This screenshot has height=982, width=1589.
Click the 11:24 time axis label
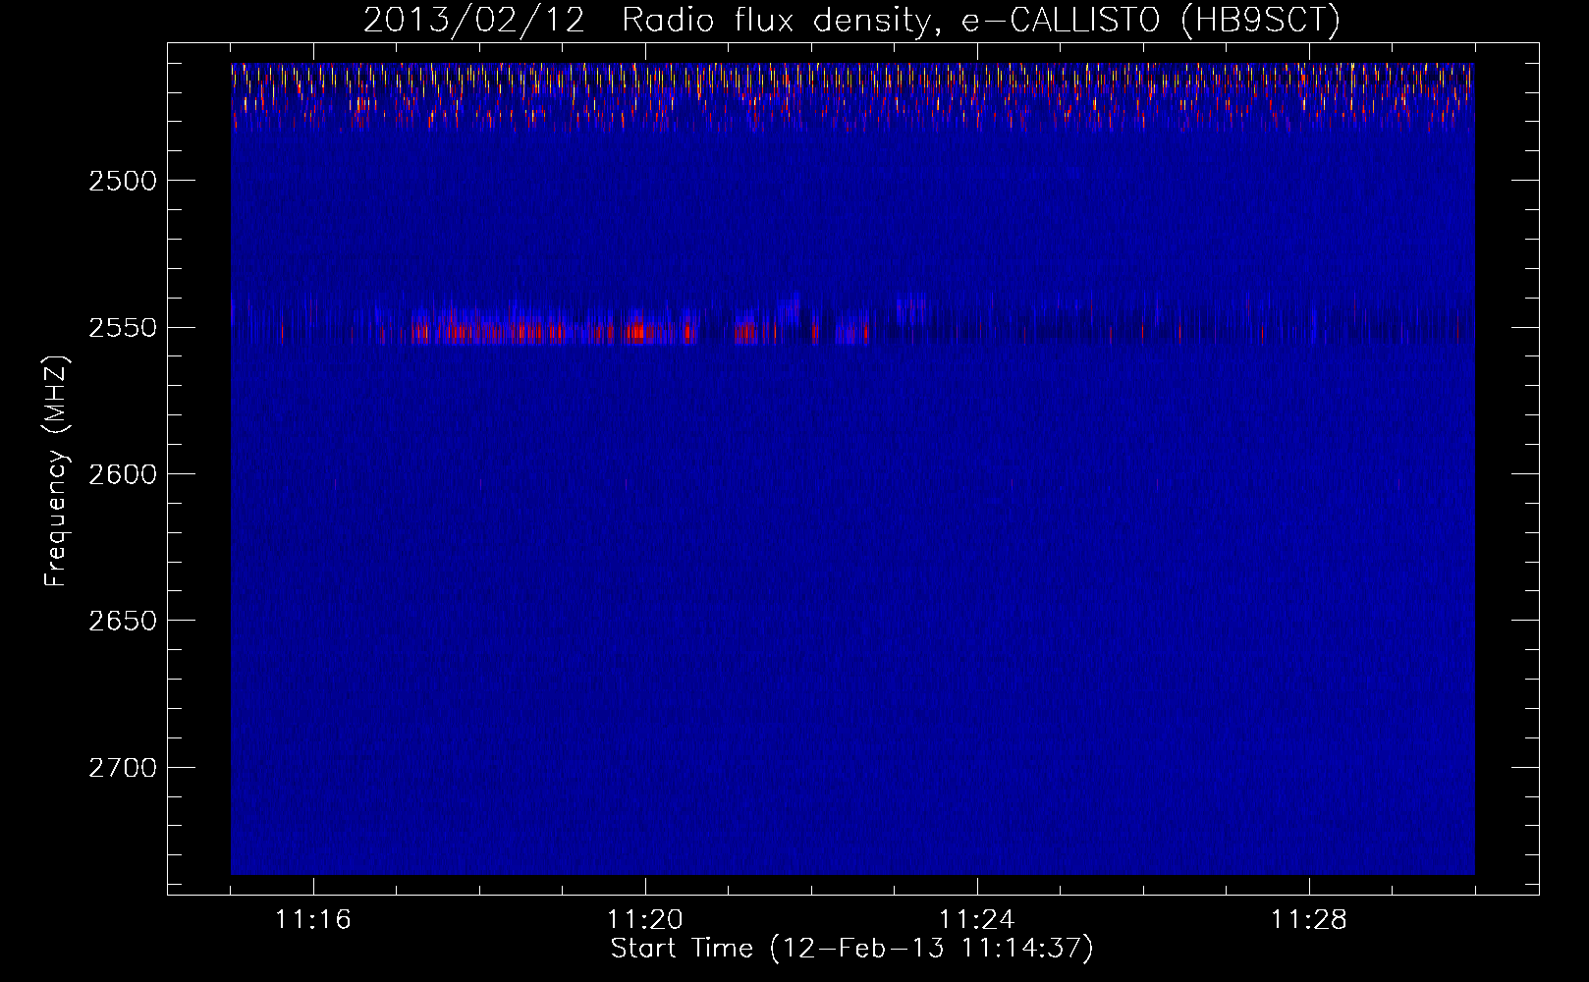[977, 920]
